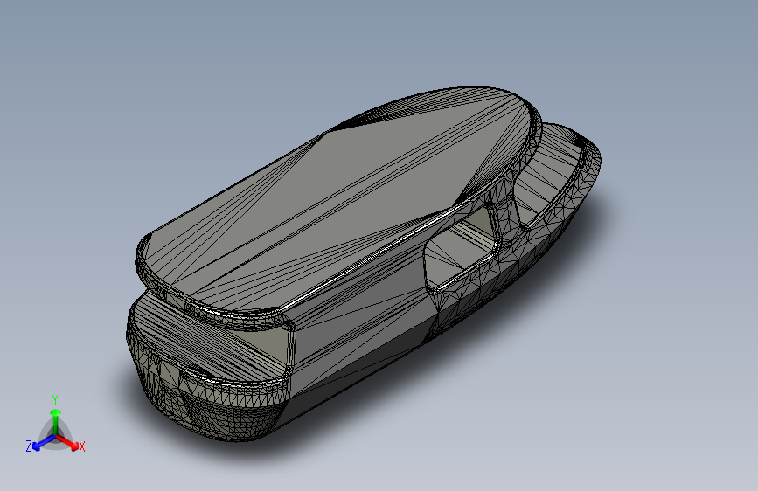Click the blue Z axis arrow of the triad
The height and width of the screenshot is (491, 758).
point(44,442)
